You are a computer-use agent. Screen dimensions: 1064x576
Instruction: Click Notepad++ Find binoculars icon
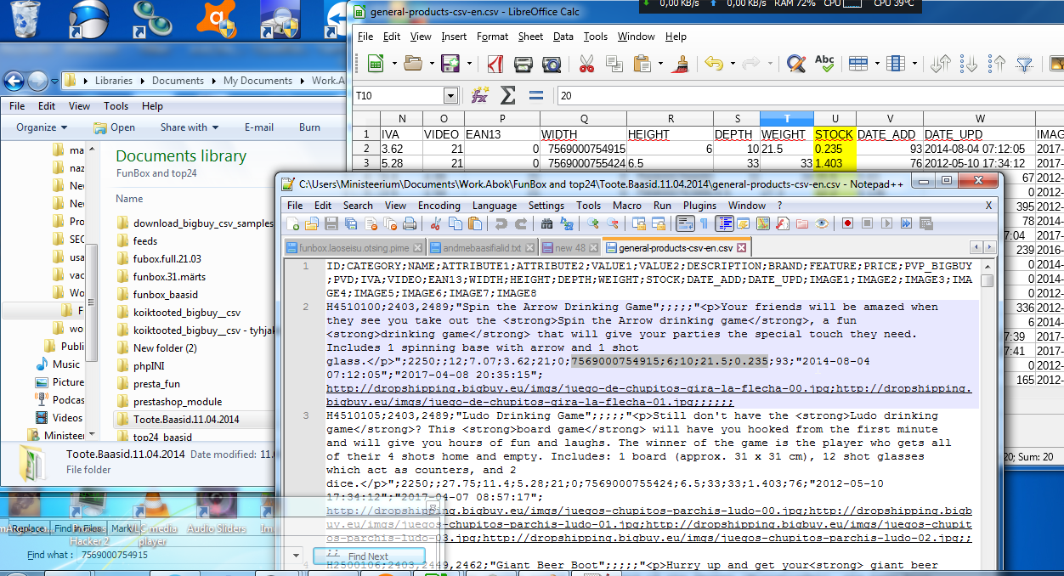[x=546, y=224]
